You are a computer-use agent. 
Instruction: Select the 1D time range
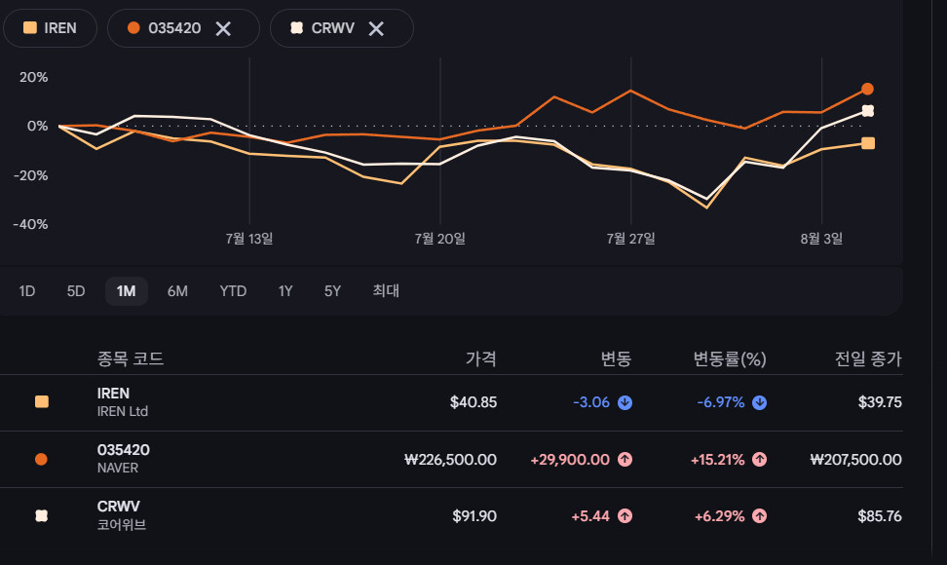click(x=27, y=291)
